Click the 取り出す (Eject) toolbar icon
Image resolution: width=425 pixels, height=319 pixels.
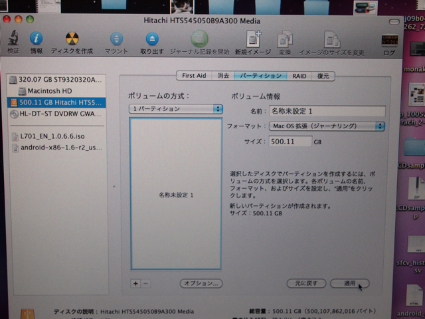(x=151, y=39)
